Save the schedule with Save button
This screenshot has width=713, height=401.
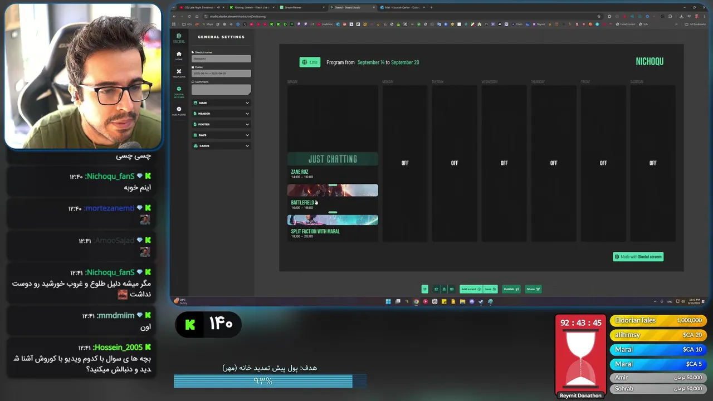pyautogui.click(x=490, y=289)
